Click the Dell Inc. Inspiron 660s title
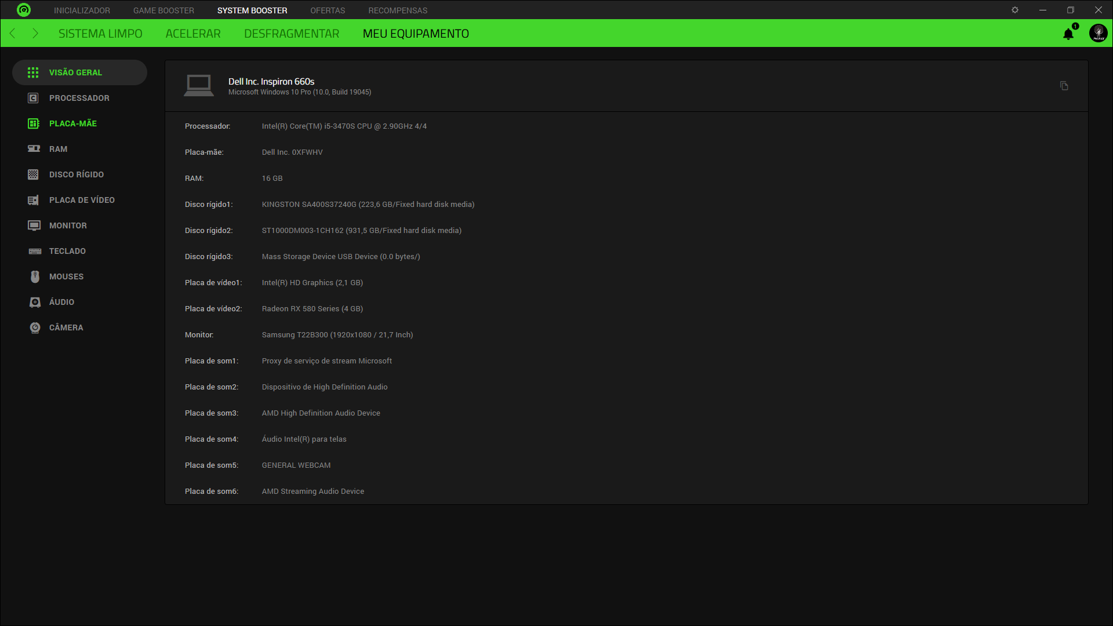 [x=271, y=81]
